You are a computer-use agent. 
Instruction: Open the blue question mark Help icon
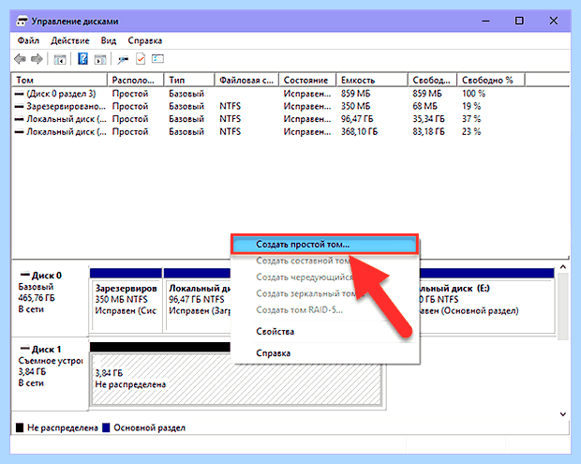[x=82, y=59]
